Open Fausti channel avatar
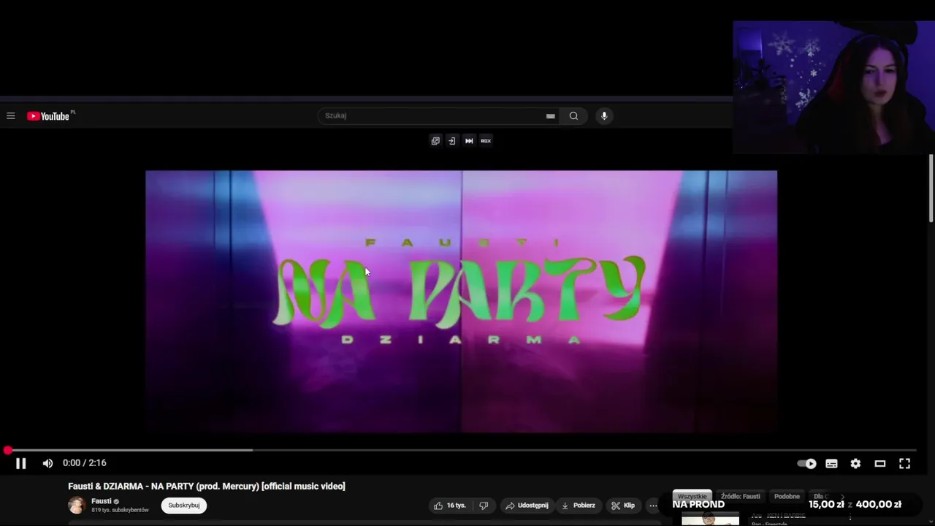Screen dimensions: 935x526 pyautogui.click(x=77, y=505)
